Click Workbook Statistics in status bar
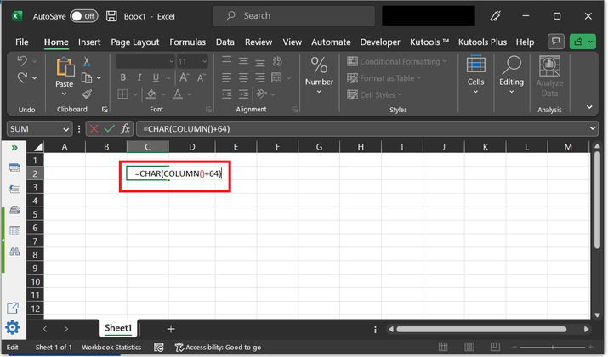 (111, 348)
